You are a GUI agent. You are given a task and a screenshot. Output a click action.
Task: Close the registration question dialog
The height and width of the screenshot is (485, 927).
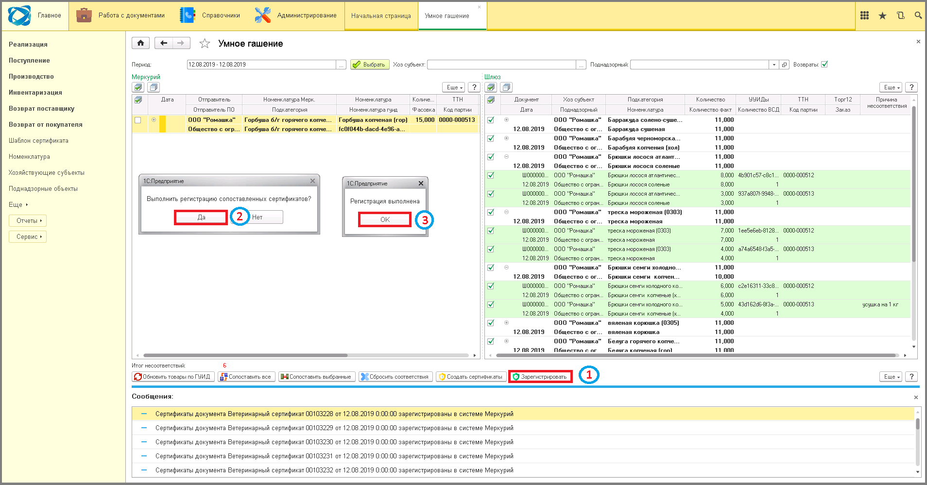tap(312, 181)
